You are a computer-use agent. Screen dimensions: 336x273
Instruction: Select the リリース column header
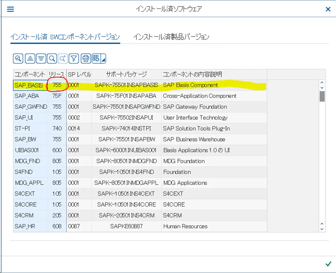(57, 74)
